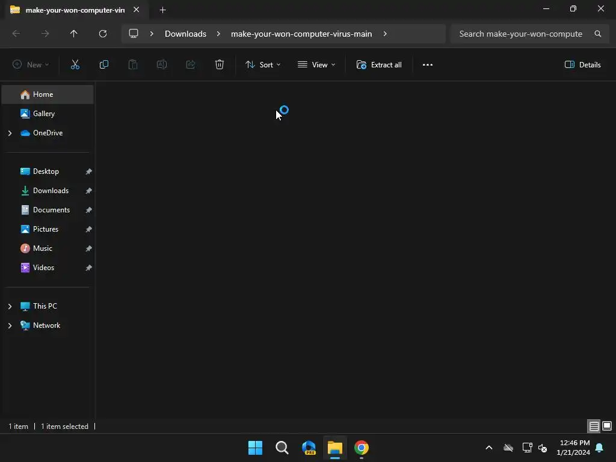The width and height of the screenshot is (616, 462).
Task: Show hidden system tray icons
Action: [489, 448]
